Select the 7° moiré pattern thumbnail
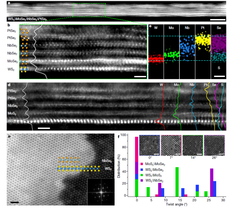This screenshot has height=208, width=234. pos(171,145)
